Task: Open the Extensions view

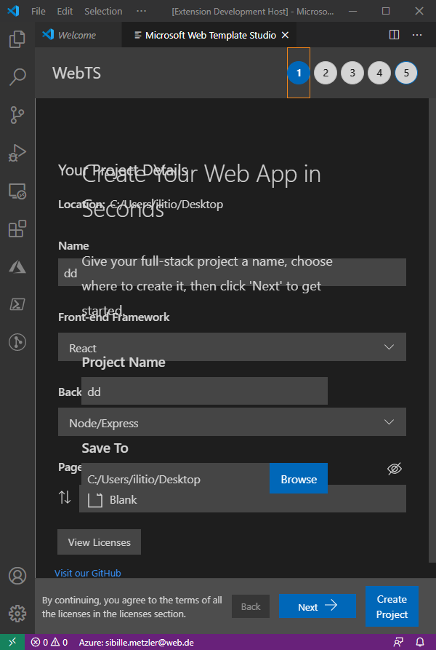Action: (x=17, y=229)
